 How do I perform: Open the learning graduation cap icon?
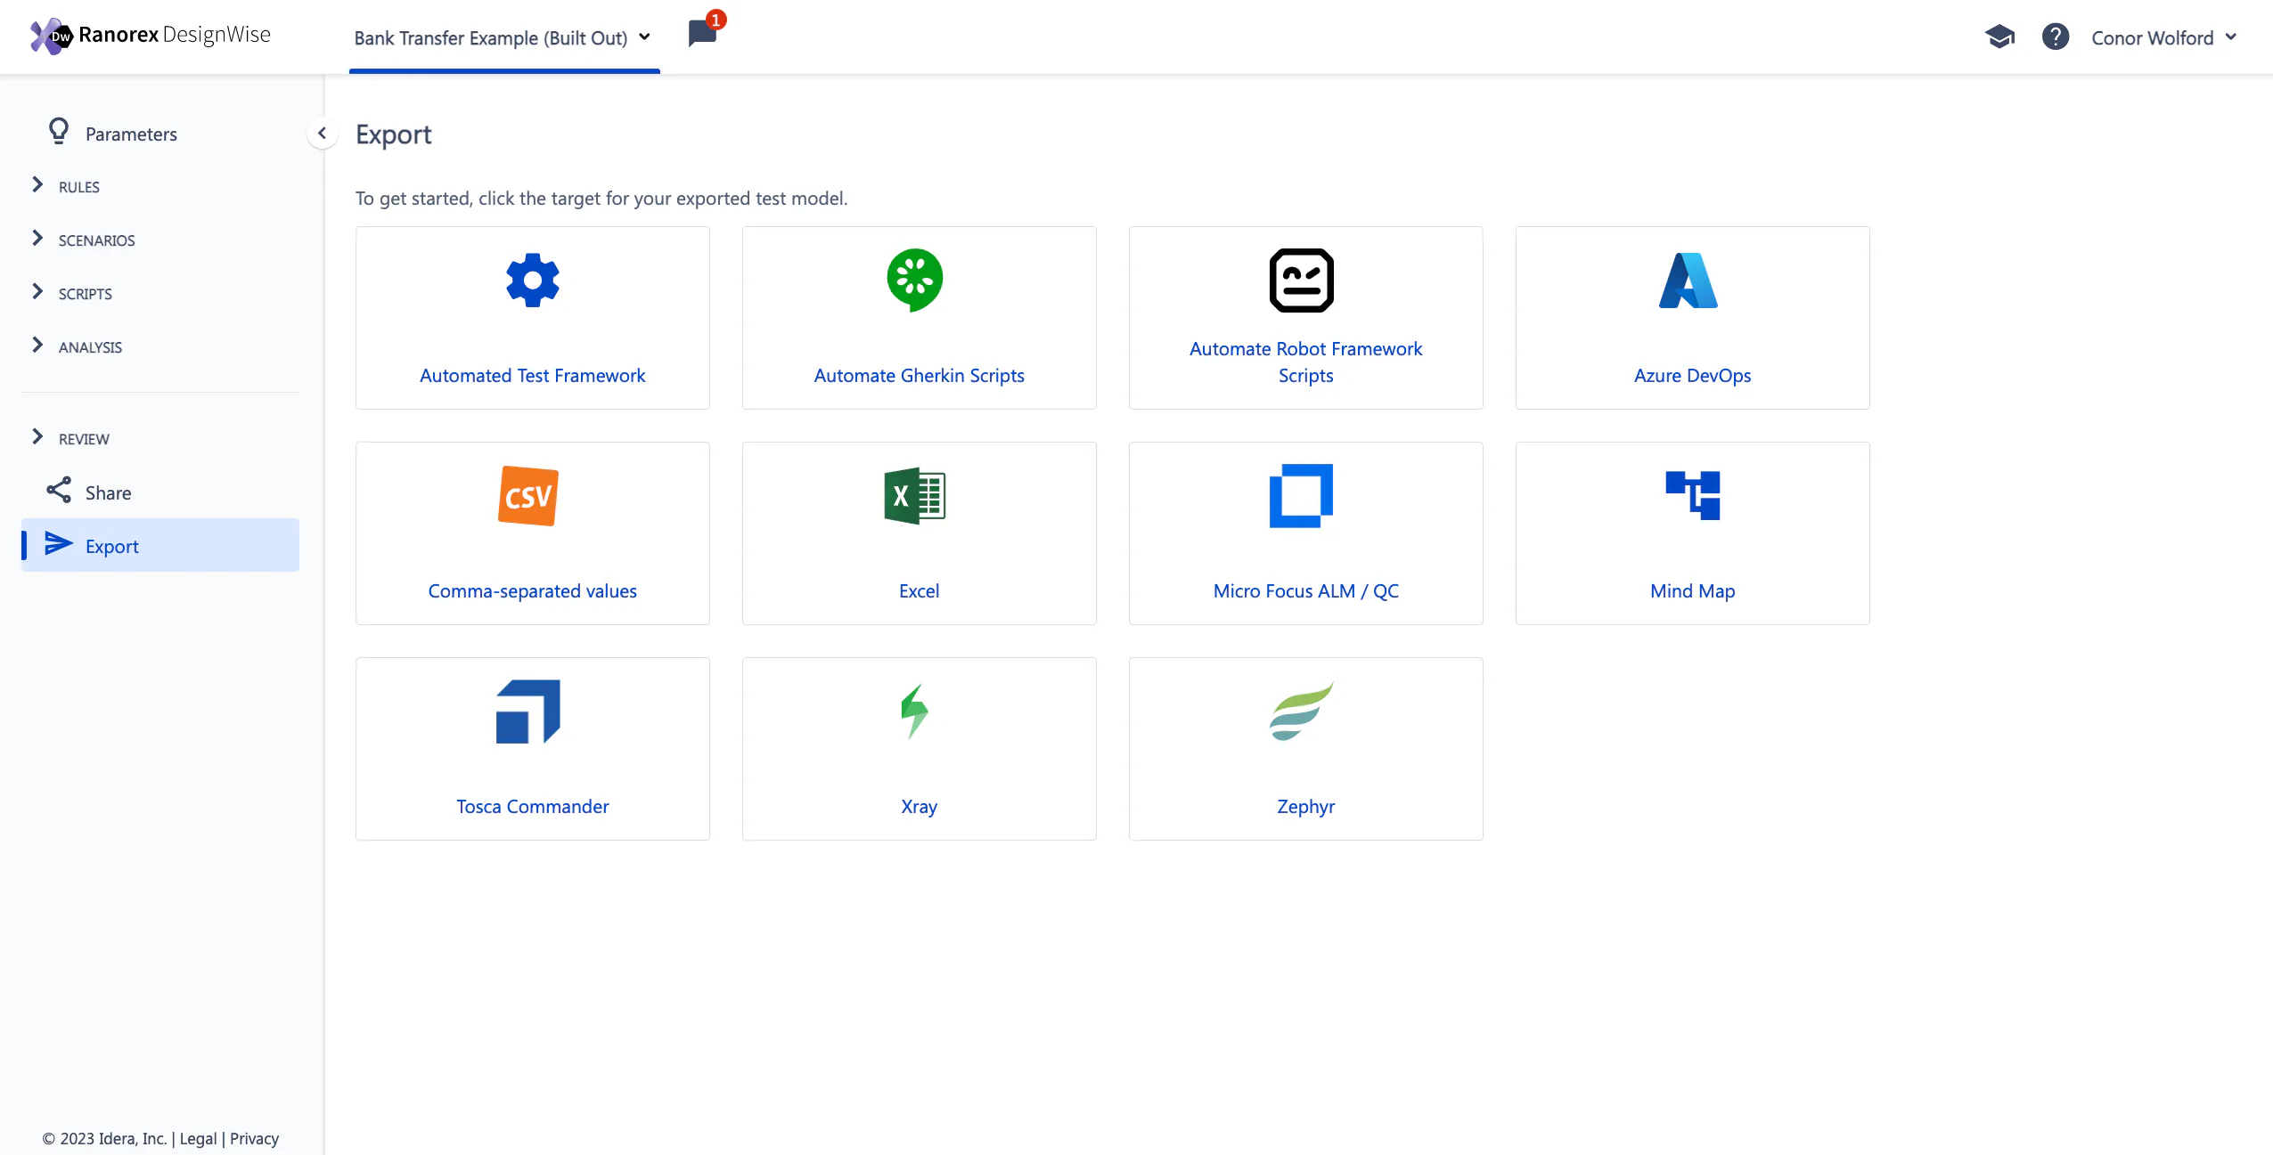point(1999,37)
